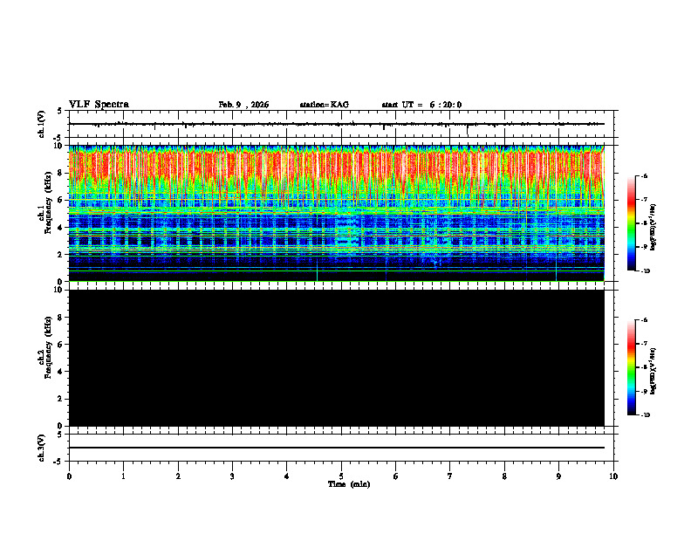The height and width of the screenshot is (534, 691).
Task: Click the "-8" label on ch.2 colorbar
Action: (644, 367)
